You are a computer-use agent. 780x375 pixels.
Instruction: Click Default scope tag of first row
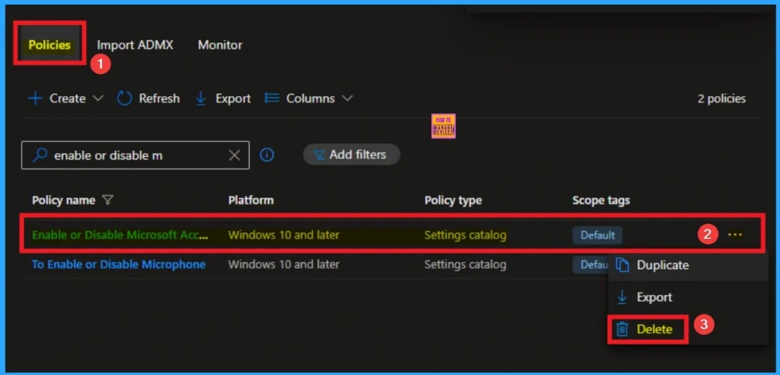[597, 235]
